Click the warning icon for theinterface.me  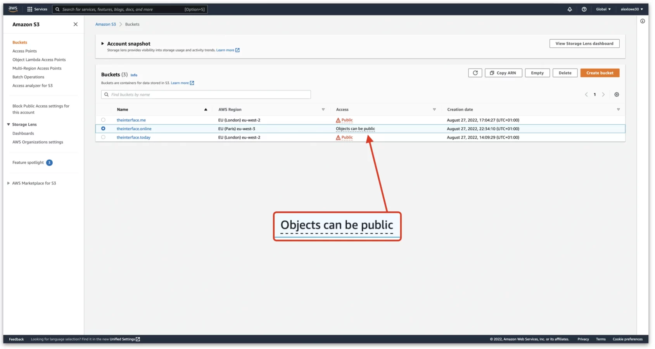[x=338, y=120]
